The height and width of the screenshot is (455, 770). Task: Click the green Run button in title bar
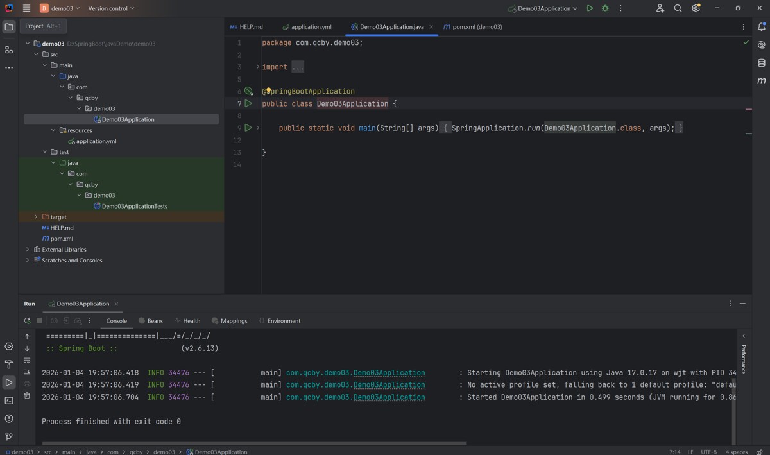pyautogui.click(x=590, y=8)
